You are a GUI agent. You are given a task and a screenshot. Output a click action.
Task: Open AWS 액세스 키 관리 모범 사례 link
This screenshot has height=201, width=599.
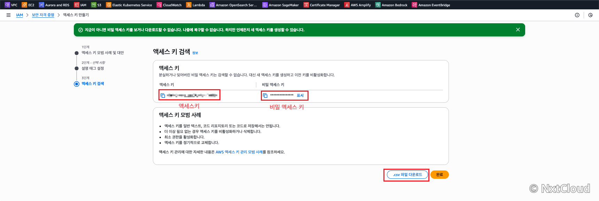239,152
